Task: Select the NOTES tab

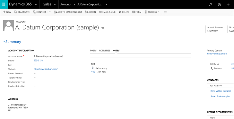Action: [116, 51]
